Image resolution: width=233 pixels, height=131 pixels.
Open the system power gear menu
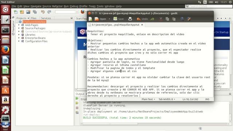point(230,2)
